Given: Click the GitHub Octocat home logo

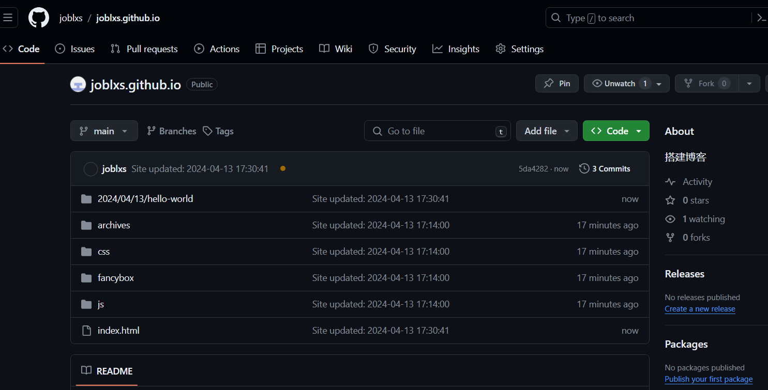Looking at the screenshot, I should point(39,18).
